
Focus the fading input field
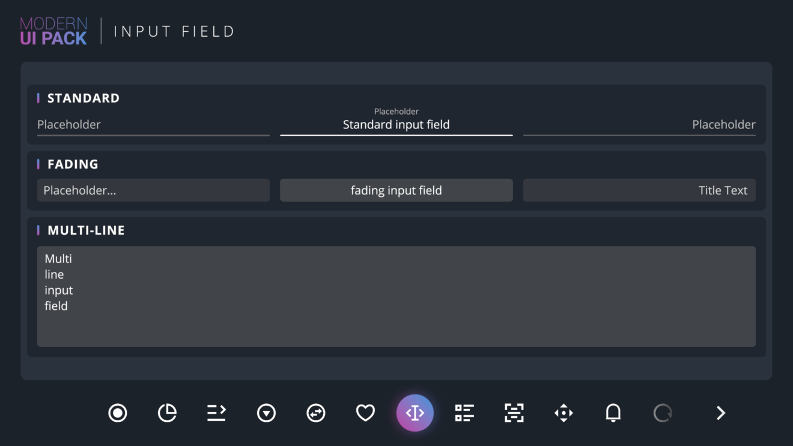396,190
